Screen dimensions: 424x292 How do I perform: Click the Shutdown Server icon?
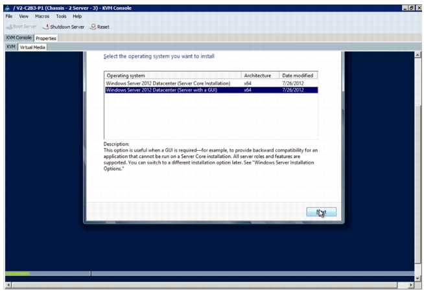(46, 27)
